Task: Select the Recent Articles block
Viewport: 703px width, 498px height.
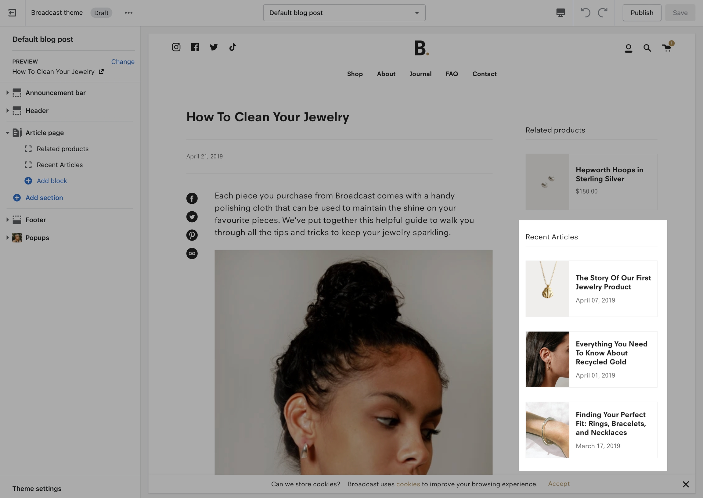Action: click(x=60, y=165)
